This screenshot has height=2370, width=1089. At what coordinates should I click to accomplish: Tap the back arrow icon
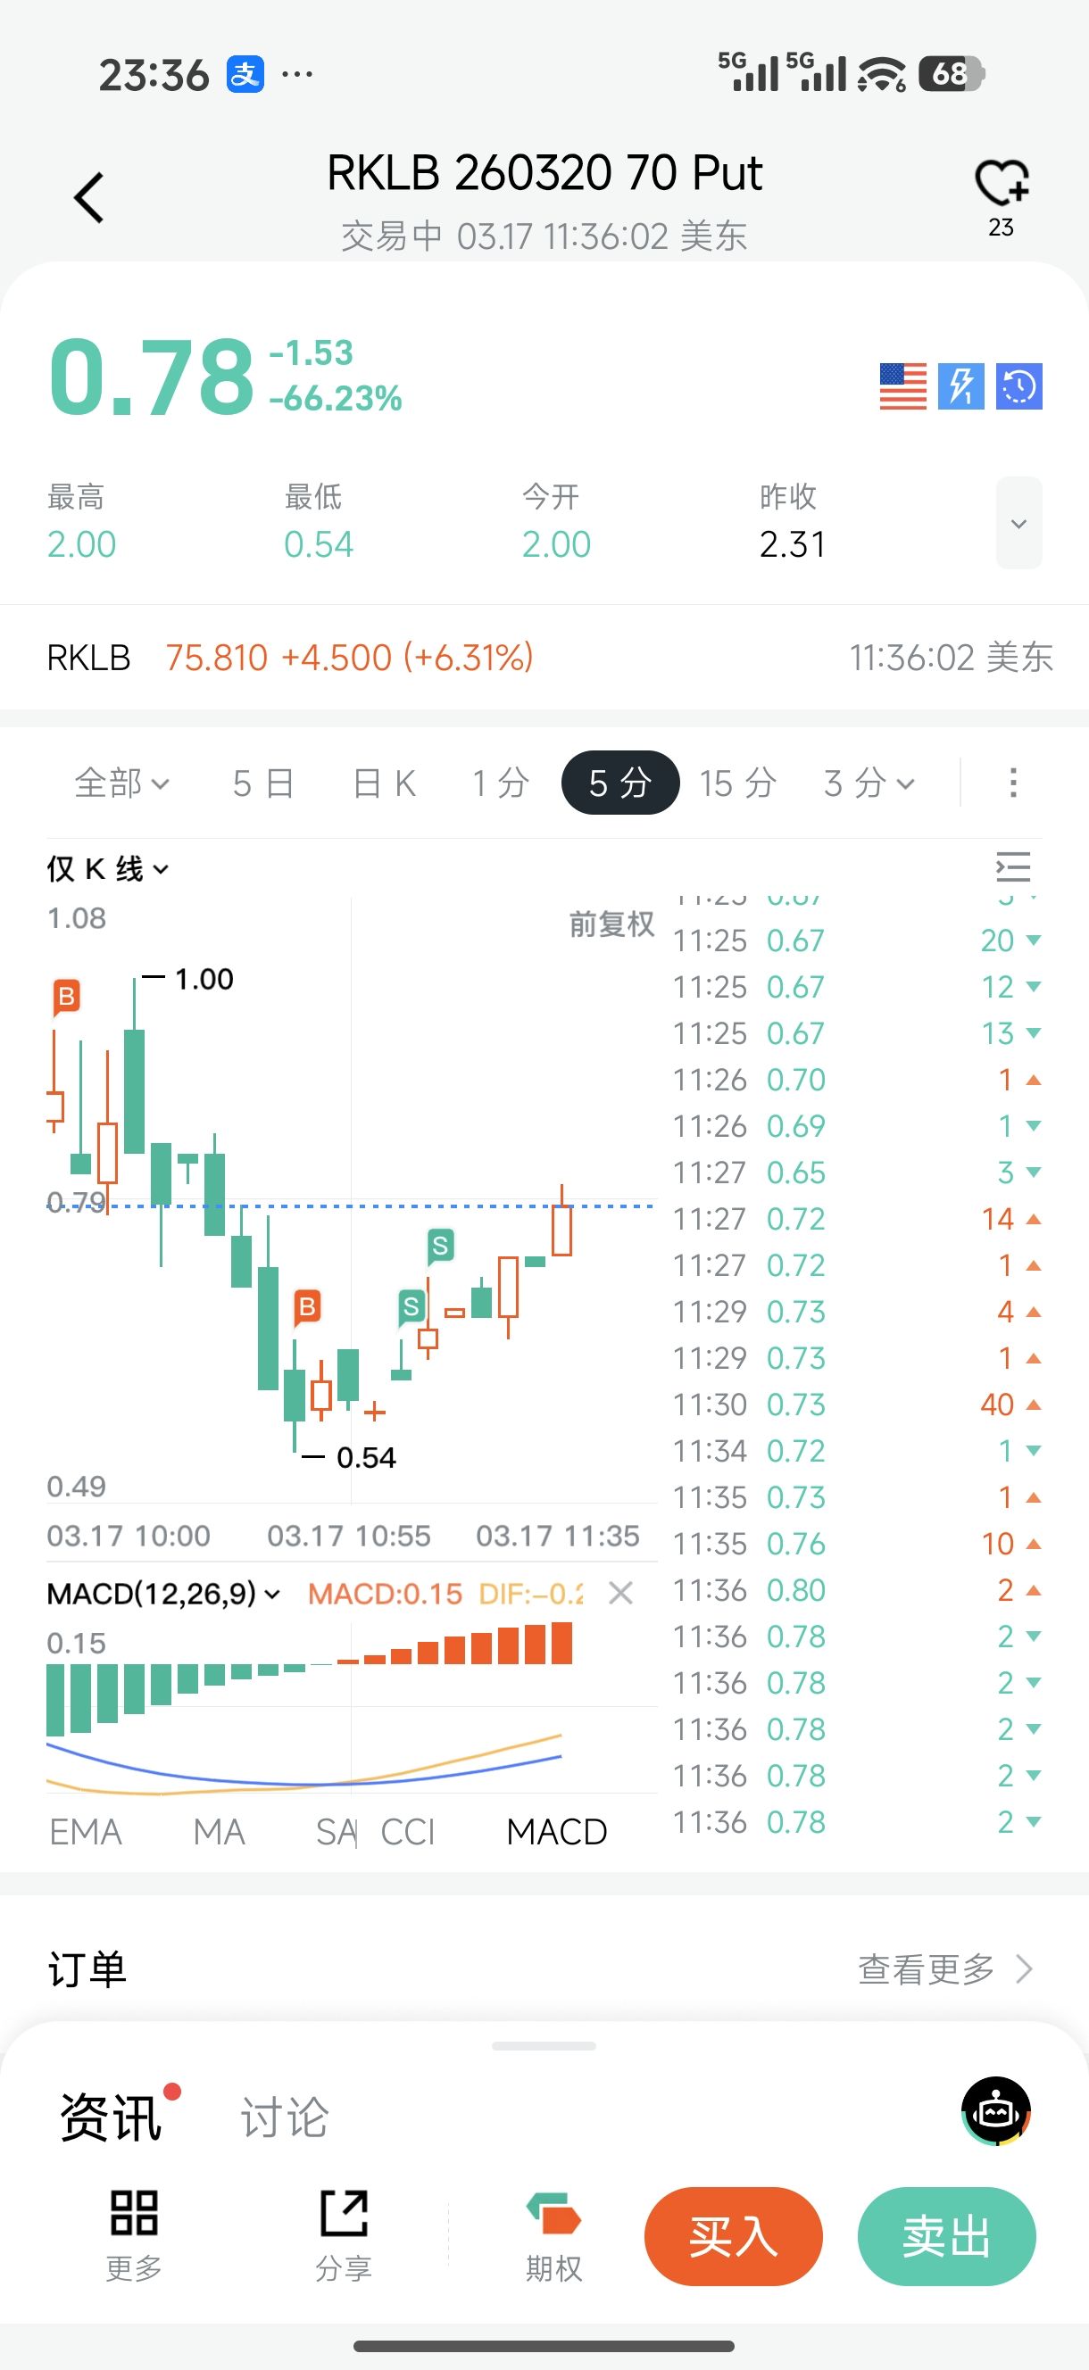click(89, 198)
